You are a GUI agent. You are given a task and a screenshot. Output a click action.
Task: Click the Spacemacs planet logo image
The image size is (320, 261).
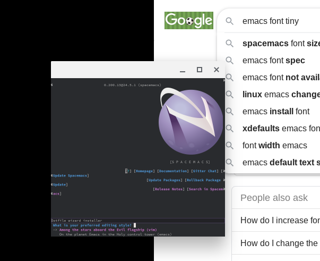point(191,121)
